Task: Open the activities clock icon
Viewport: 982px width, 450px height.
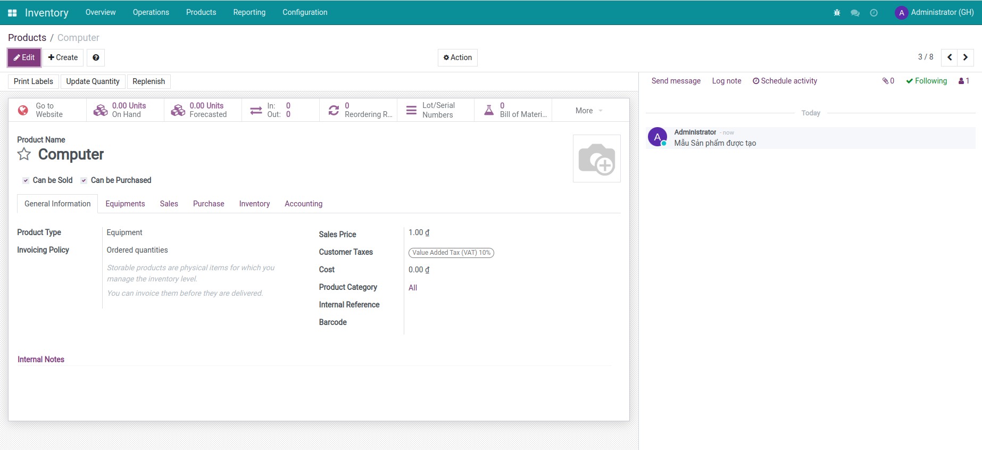Action: point(873,13)
